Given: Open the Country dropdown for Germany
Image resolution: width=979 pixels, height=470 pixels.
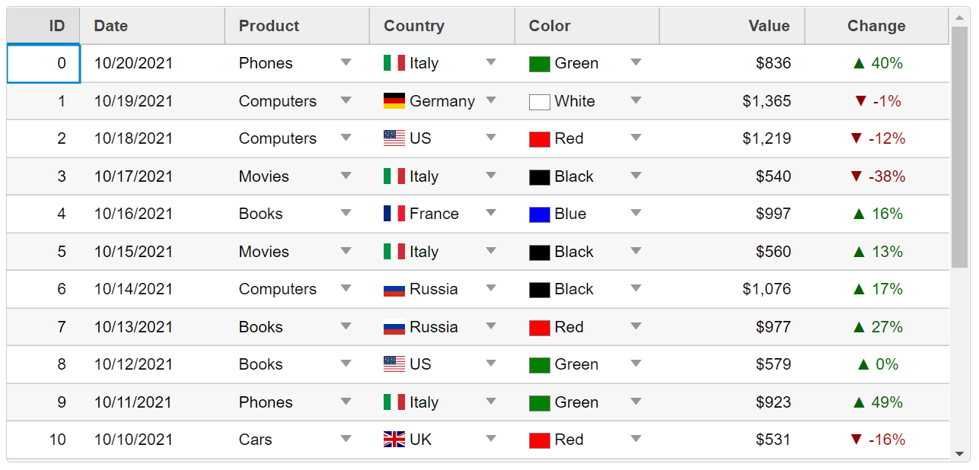Looking at the screenshot, I should (x=491, y=100).
